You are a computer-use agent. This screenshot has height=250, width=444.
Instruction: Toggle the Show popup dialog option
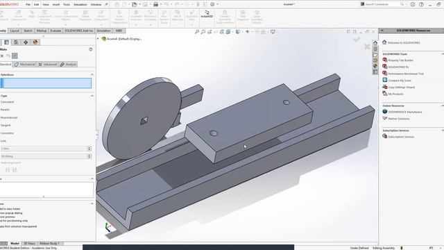pos(11,213)
